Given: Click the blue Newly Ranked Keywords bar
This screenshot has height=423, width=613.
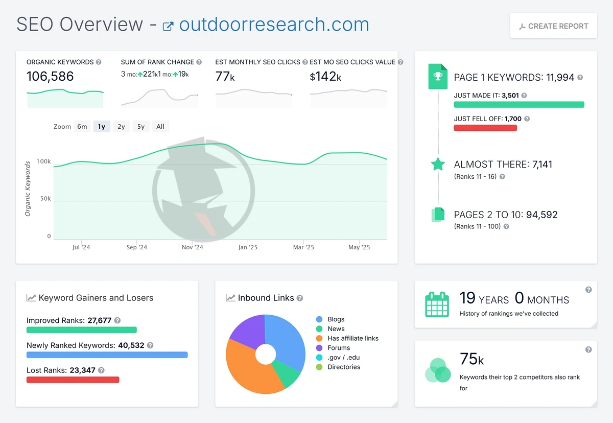Looking at the screenshot, I should point(107,355).
